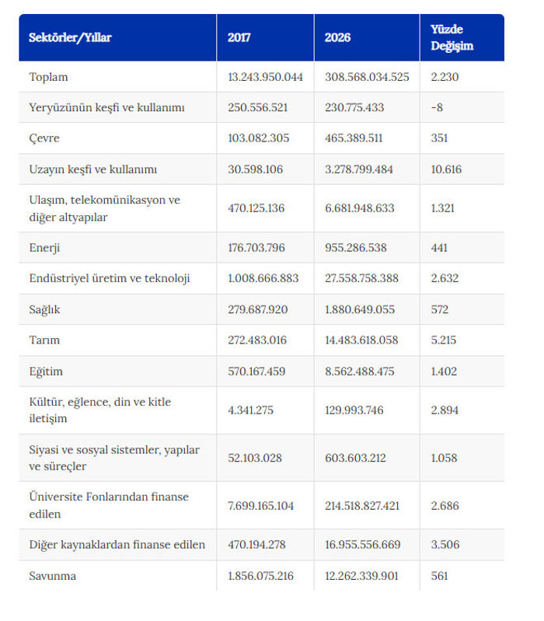Select the 2026 column header
This screenshot has width=544, height=621.
(x=337, y=37)
